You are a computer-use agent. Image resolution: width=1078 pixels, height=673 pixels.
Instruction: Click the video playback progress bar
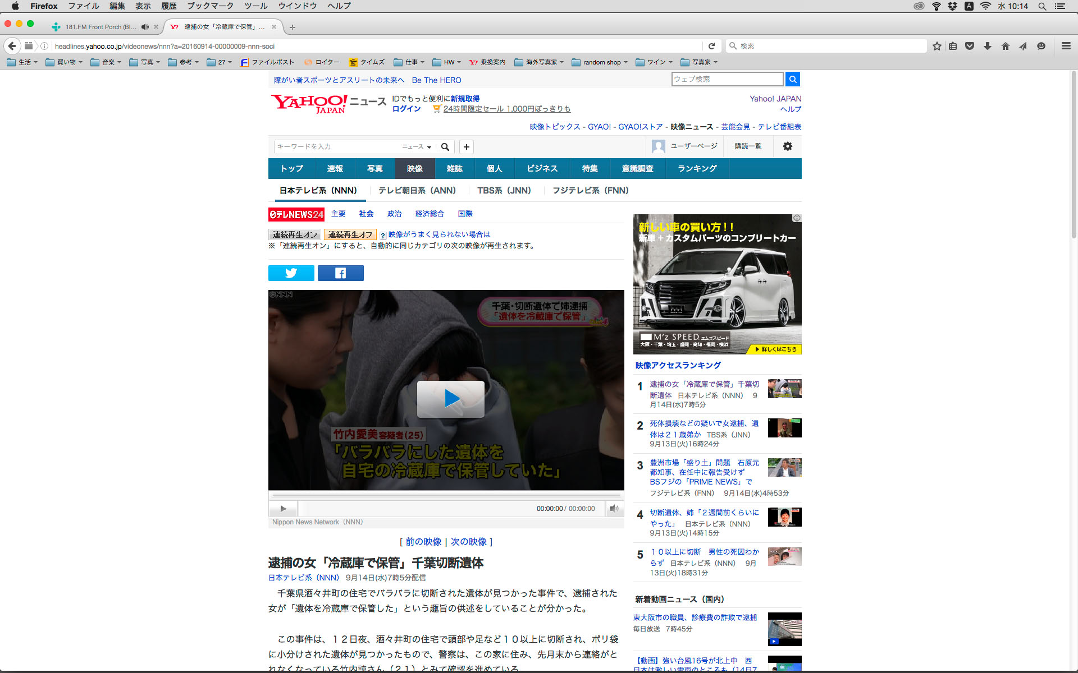point(446,496)
